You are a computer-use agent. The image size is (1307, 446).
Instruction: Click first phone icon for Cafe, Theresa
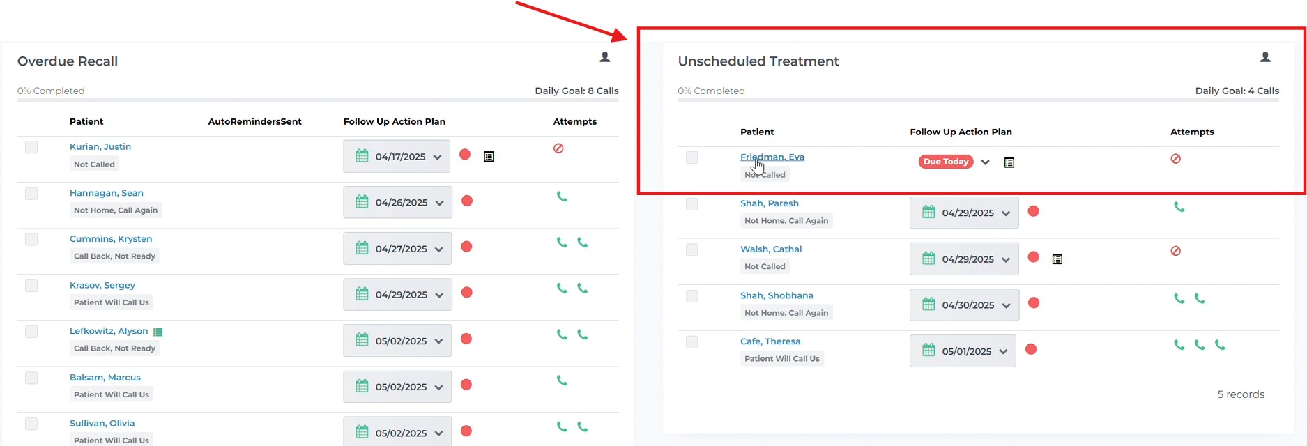point(1179,345)
